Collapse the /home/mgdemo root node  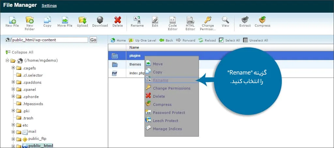pyautogui.click(x=8, y=60)
